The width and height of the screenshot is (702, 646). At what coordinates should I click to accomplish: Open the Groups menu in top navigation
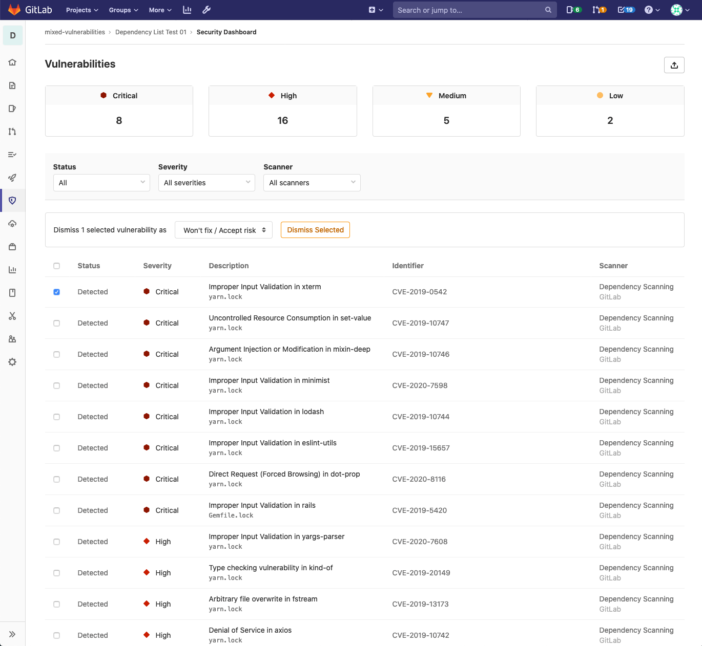tap(122, 10)
